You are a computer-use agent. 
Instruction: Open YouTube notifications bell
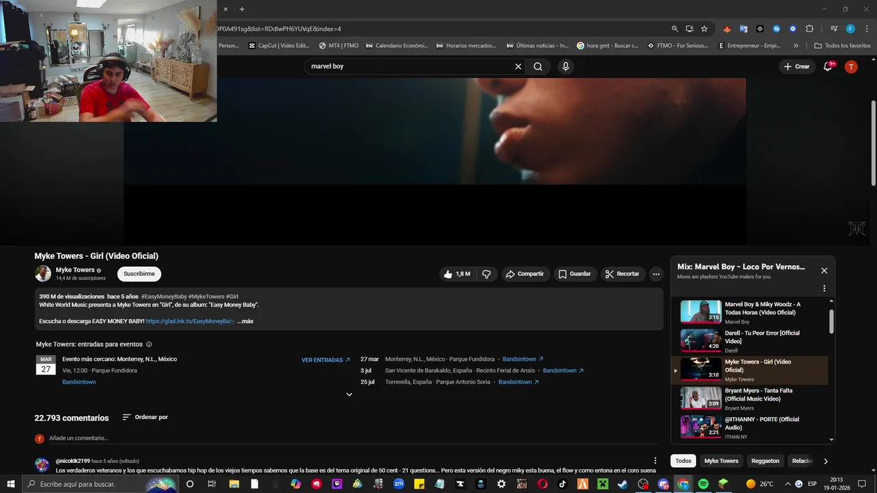828,66
